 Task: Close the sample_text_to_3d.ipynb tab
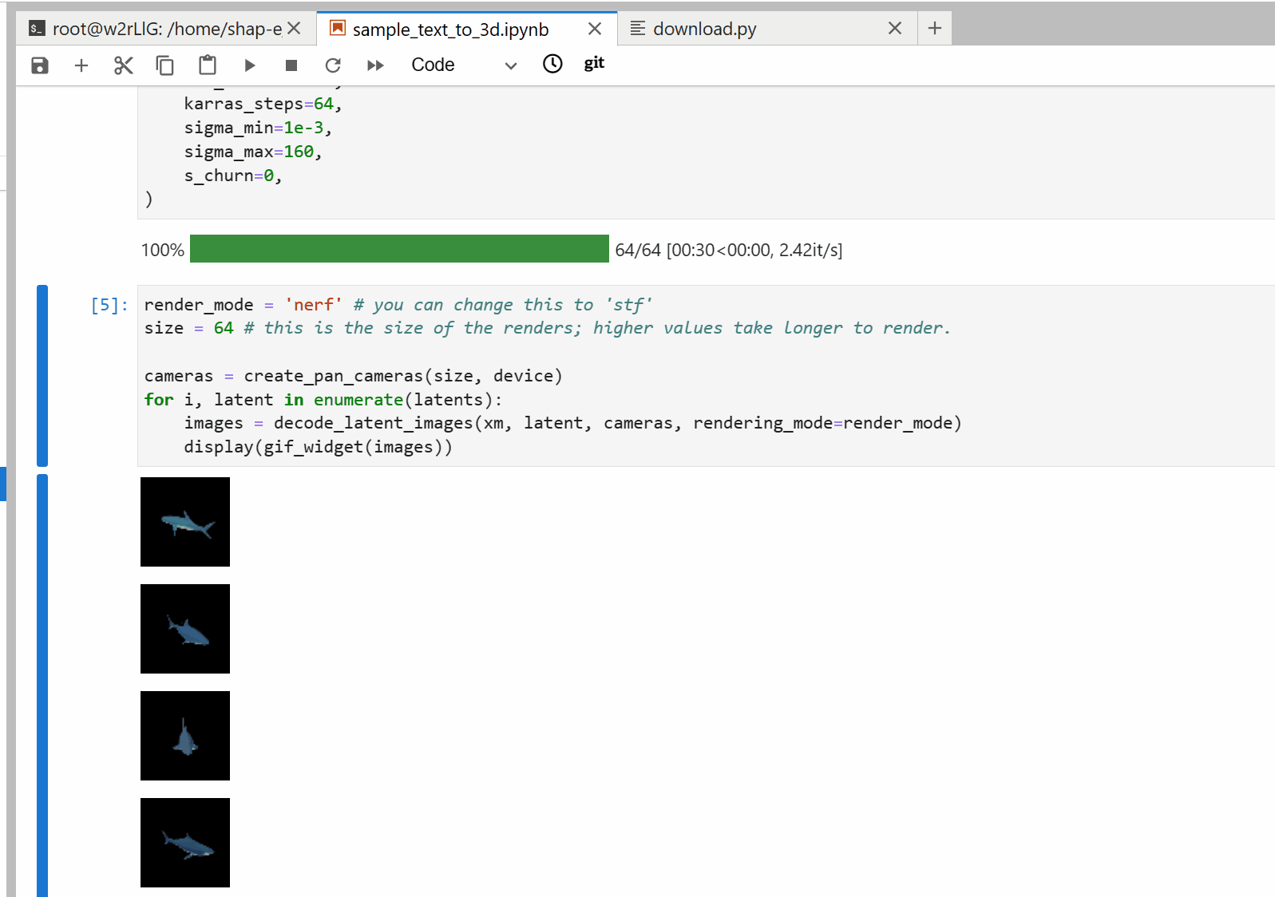pyautogui.click(x=595, y=30)
